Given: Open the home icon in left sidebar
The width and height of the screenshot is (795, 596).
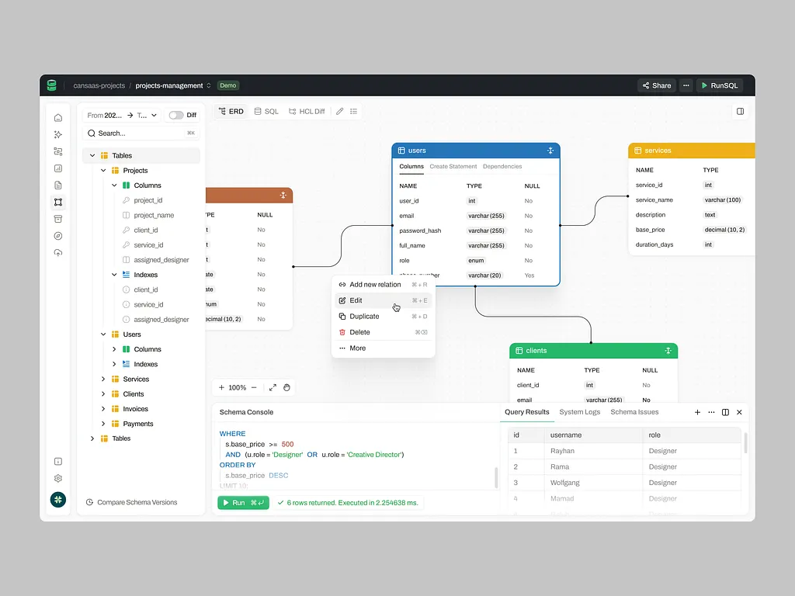Looking at the screenshot, I should [58, 118].
